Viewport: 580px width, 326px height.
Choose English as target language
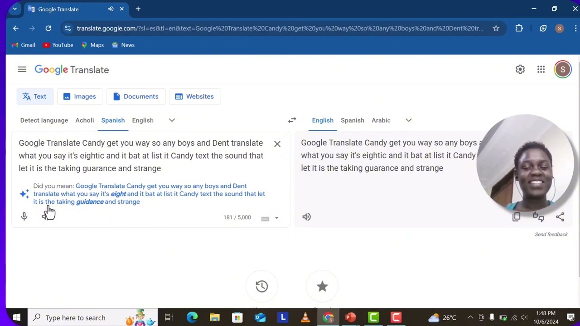(x=323, y=120)
